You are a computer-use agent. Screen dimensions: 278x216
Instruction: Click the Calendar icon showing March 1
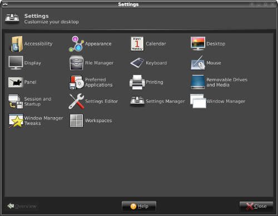[x=137, y=44]
